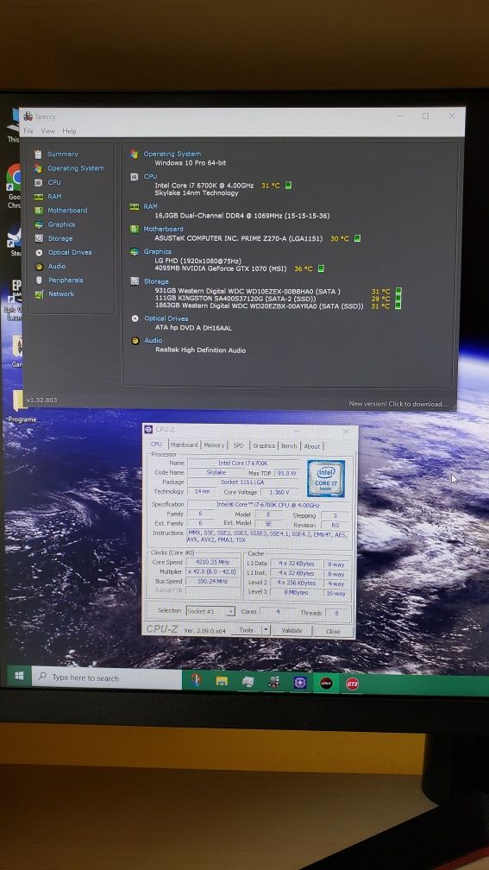Select Storage in the Speccy sidebar
The image size is (489, 870).
(x=60, y=238)
